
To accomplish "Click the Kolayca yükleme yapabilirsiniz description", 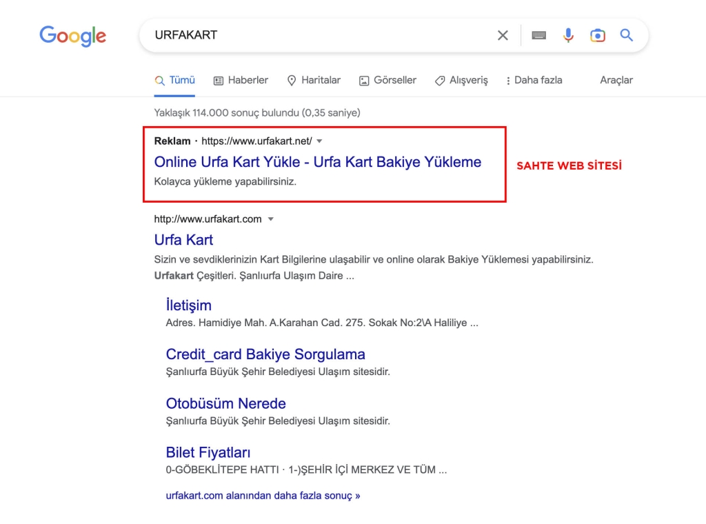I will [225, 182].
